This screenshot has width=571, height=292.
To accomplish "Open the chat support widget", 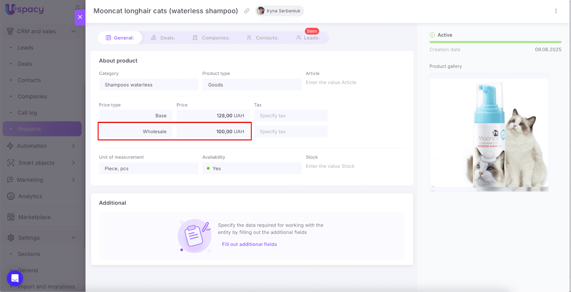I will pyautogui.click(x=15, y=278).
